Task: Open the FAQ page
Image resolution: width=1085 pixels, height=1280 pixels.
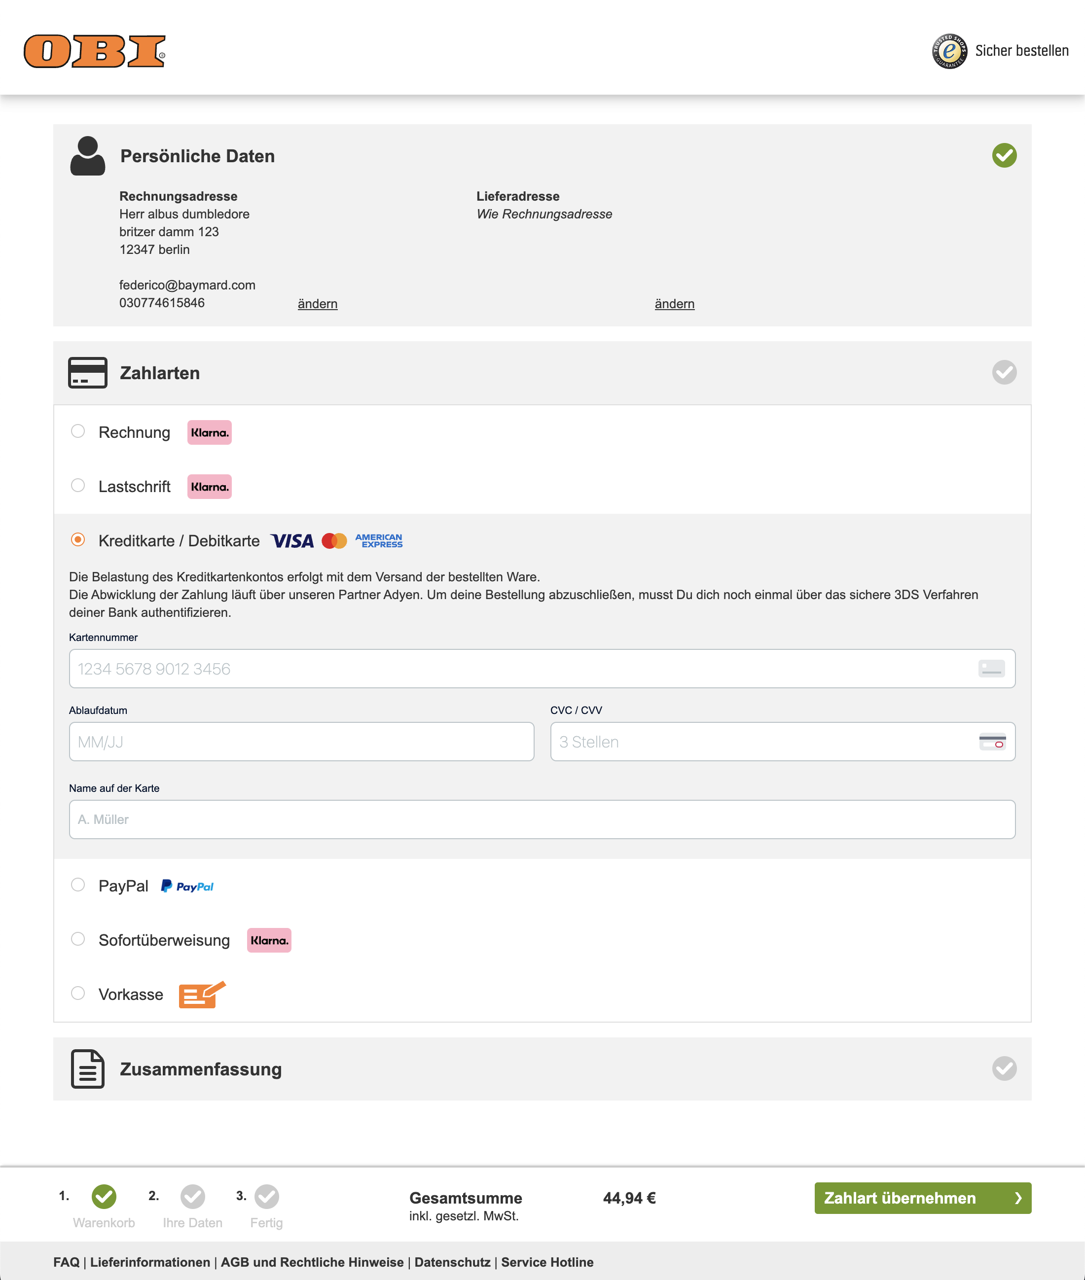Action: tap(67, 1262)
